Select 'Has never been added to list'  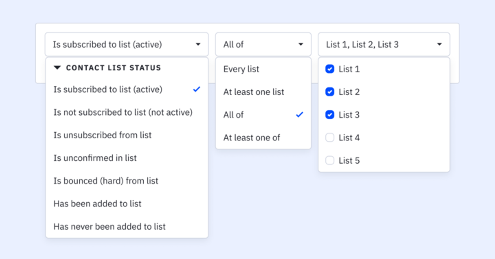pyautogui.click(x=110, y=226)
